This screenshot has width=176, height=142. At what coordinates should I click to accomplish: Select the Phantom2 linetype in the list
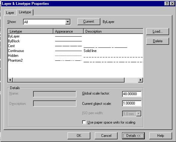pos(75,60)
